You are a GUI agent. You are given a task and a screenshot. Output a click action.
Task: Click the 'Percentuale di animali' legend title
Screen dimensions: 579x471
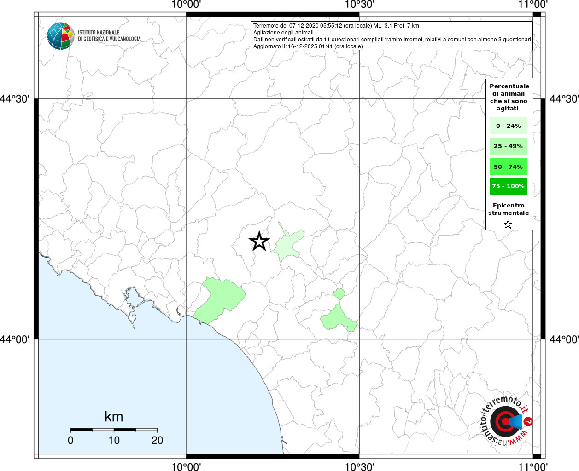point(509,97)
